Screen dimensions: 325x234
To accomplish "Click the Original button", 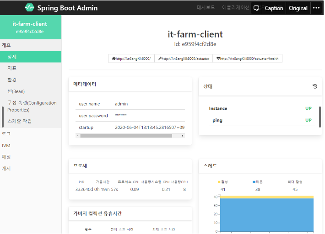I will (298, 8).
